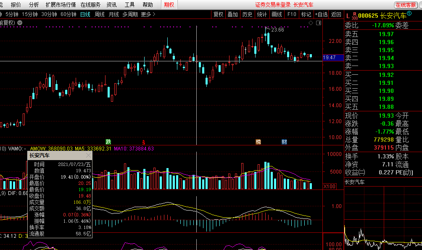Screen dimensions: 422x250
Task: Toggle the side panel layout icon
Action: pyautogui.click(x=318, y=23)
